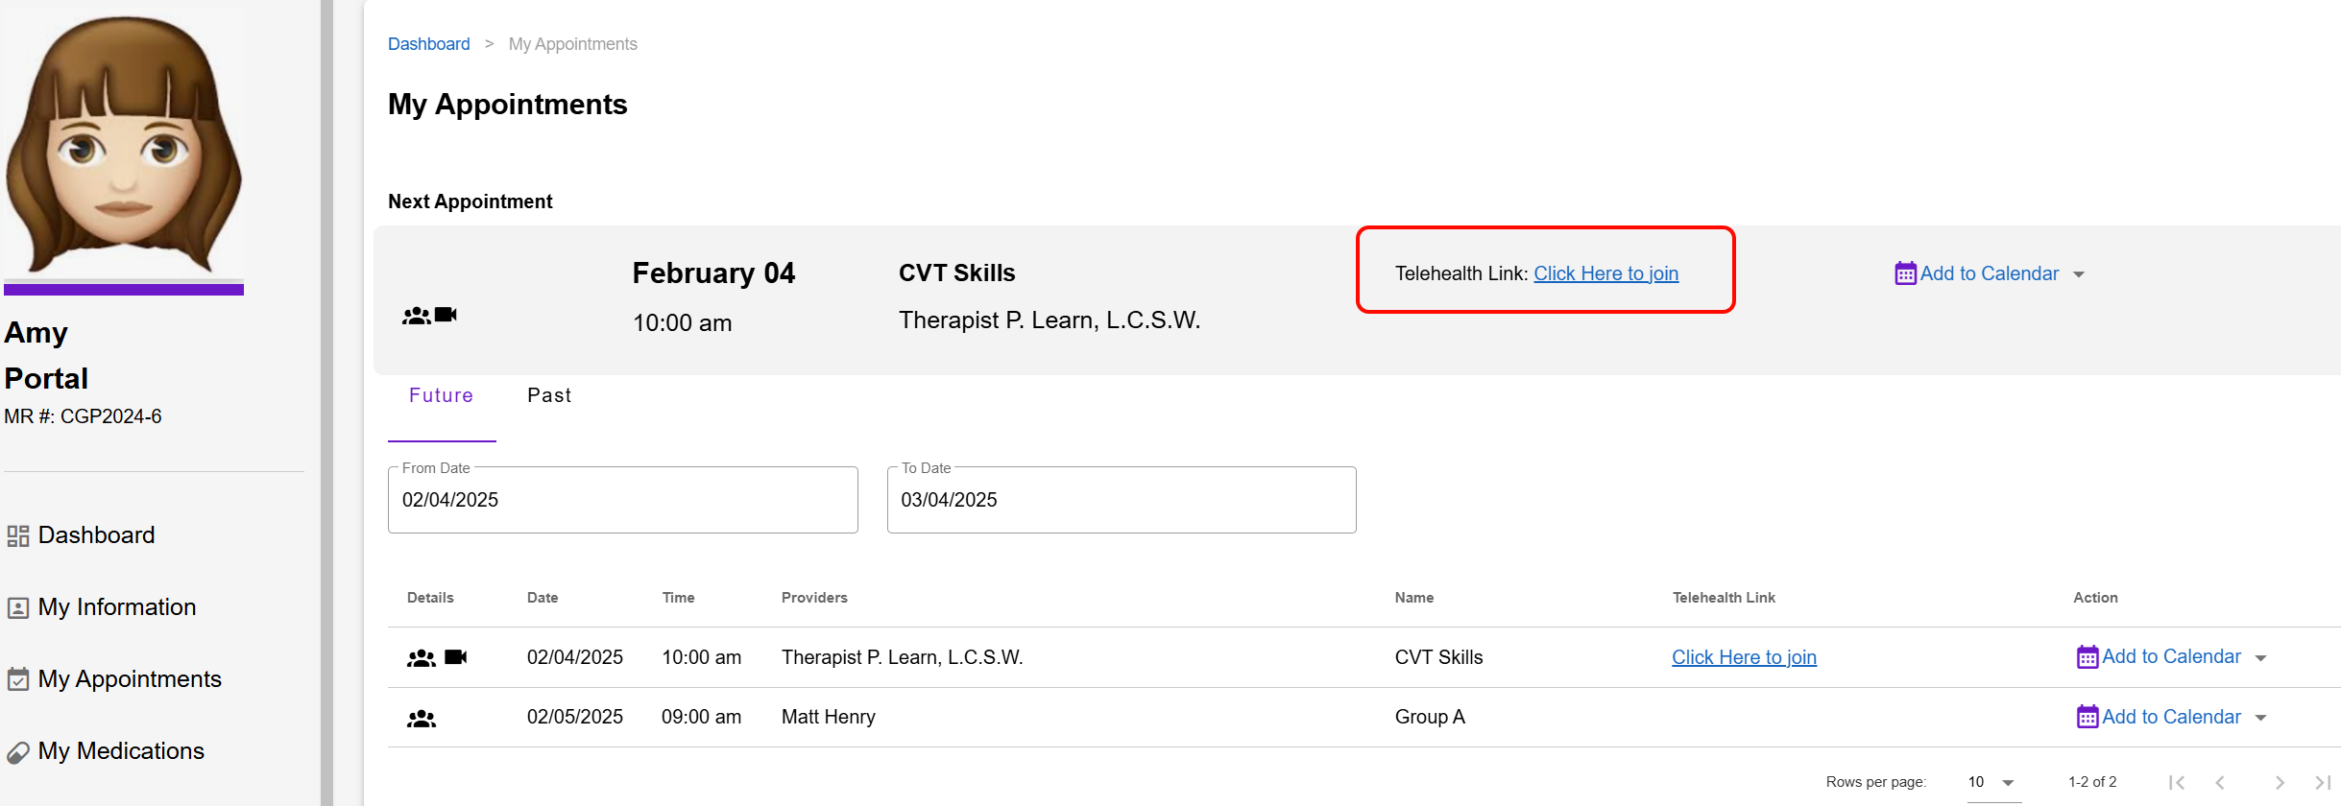
Task: Click the My Information person icon
Action: [x=17, y=607]
